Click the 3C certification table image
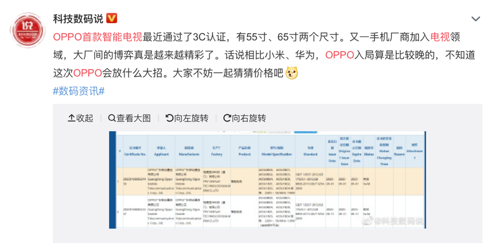Viewport: 492px width, 251px height. tap(267, 180)
